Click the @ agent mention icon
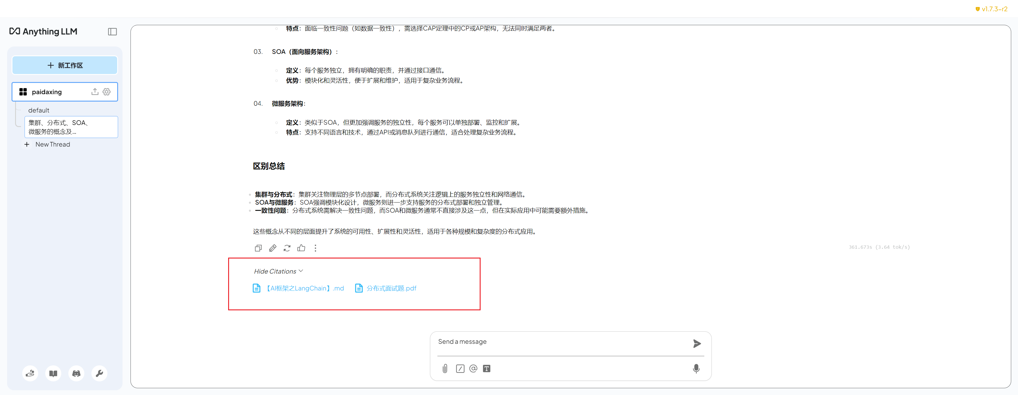This screenshot has height=395, width=1018. 473,369
